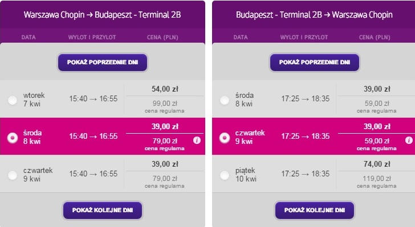Viewport: 415px width, 227px height.
Task: Click the 17:25 → 18:35 time on środa
Action: pyautogui.click(x=305, y=98)
